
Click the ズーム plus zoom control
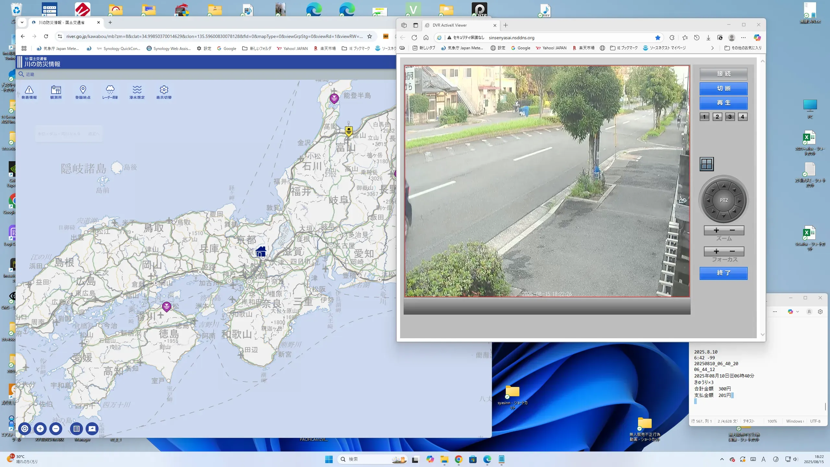click(716, 230)
